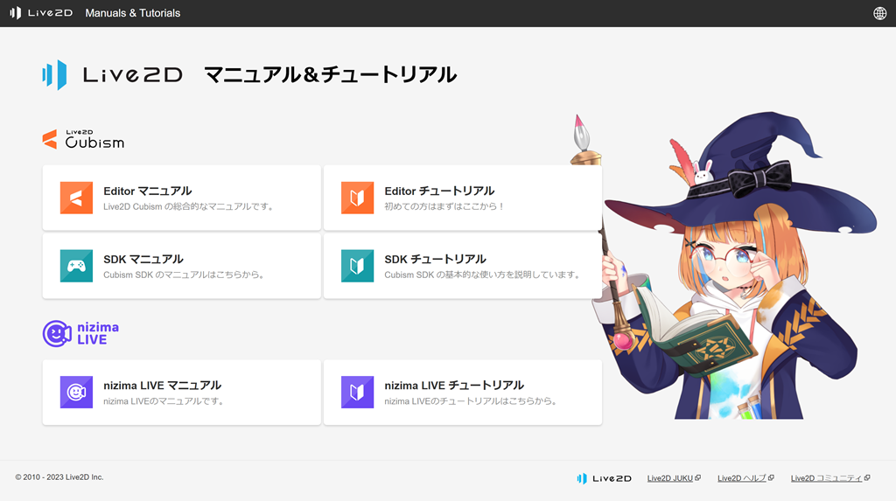Click text 'Cubism SDK の基本的な使い方を説明しています。'
896x501 pixels.
[483, 275]
